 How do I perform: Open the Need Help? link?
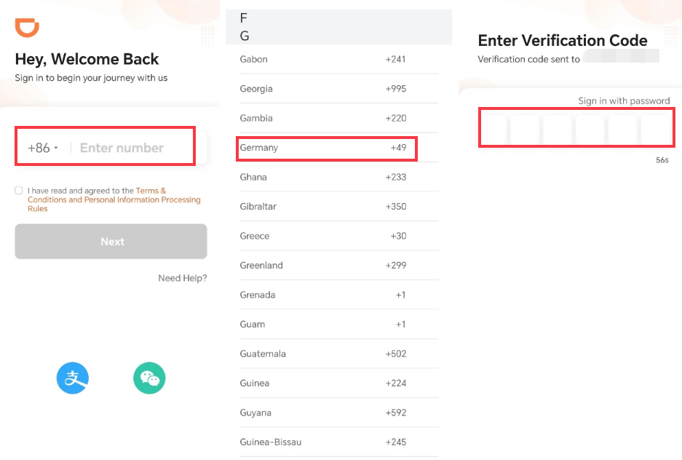182,278
